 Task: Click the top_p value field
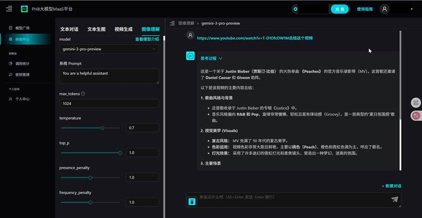[x=142, y=153]
